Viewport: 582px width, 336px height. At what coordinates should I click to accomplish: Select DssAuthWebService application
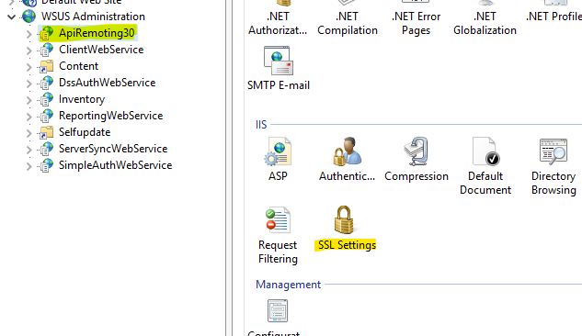[107, 83]
